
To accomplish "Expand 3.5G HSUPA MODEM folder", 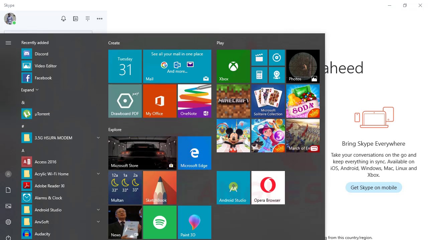I will coord(98,138).
